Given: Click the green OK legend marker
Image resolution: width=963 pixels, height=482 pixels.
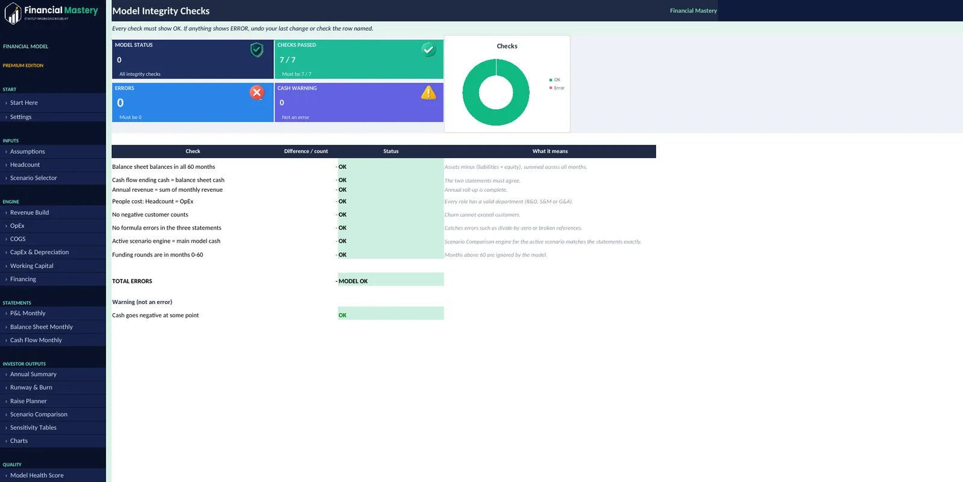Looking at the screenshot, I should 551,80.
